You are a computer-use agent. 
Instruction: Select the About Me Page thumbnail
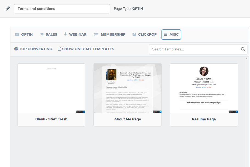point(127,88)
